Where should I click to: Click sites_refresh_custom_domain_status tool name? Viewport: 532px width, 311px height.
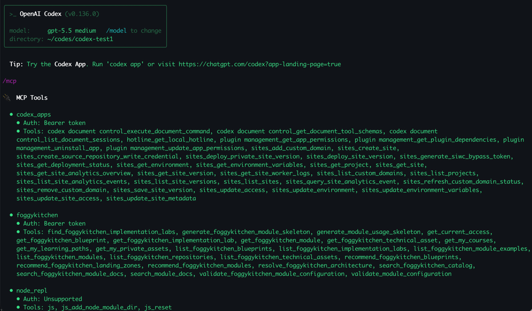462,182
